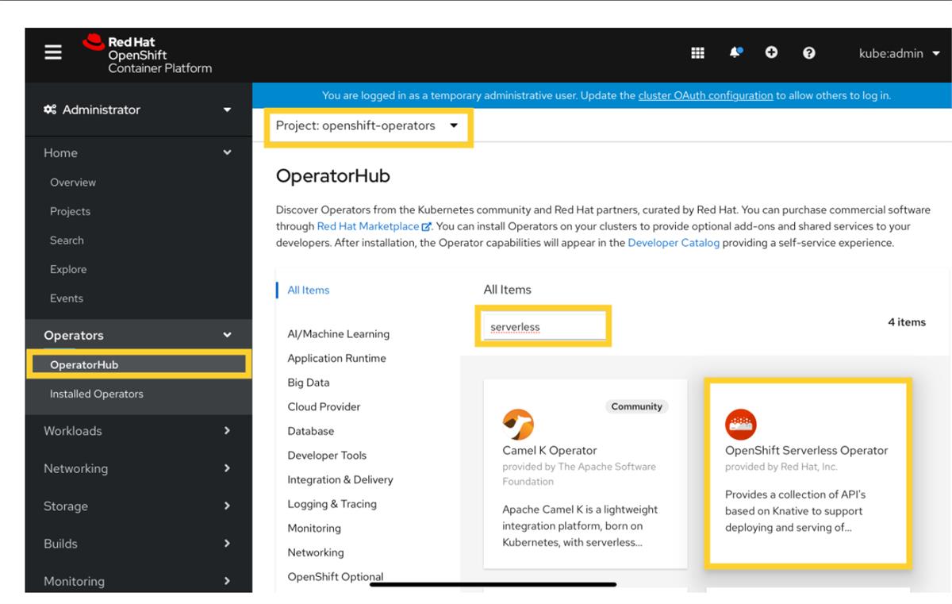Select the Camel K Operator tile icon
The image size is (952, 604).
coord(520,423)
